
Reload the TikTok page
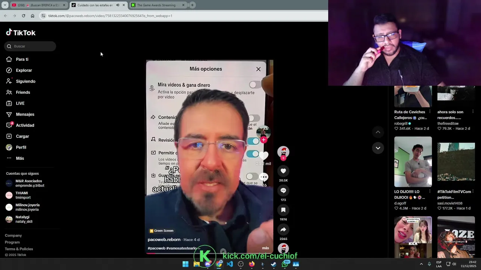click(x=23, y=16)
